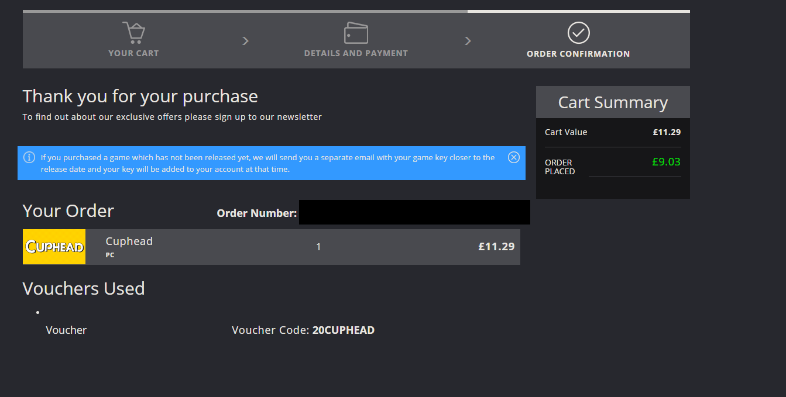Click the chevron after Your Cart
Viewport: 786px width, 397px height.
point(245,40)
